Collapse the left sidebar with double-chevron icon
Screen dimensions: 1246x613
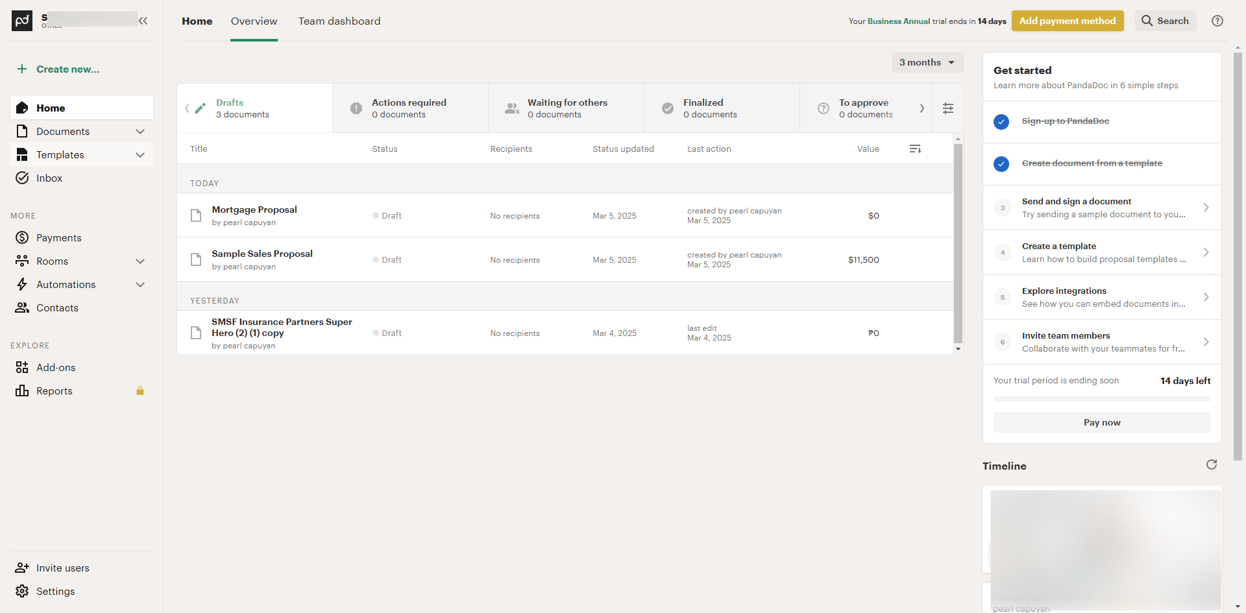coord(143,21)
